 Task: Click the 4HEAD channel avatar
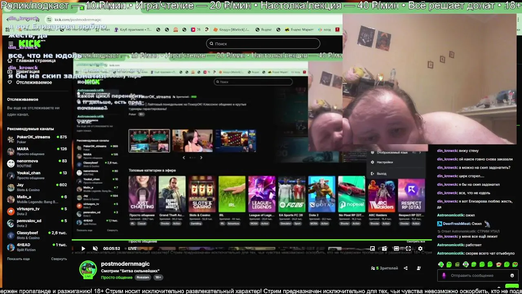(11, 247)
